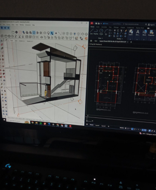Open the Arc tool dropdown arrow
Viewport: 156px width, 190px height.
tap(106, 36)
